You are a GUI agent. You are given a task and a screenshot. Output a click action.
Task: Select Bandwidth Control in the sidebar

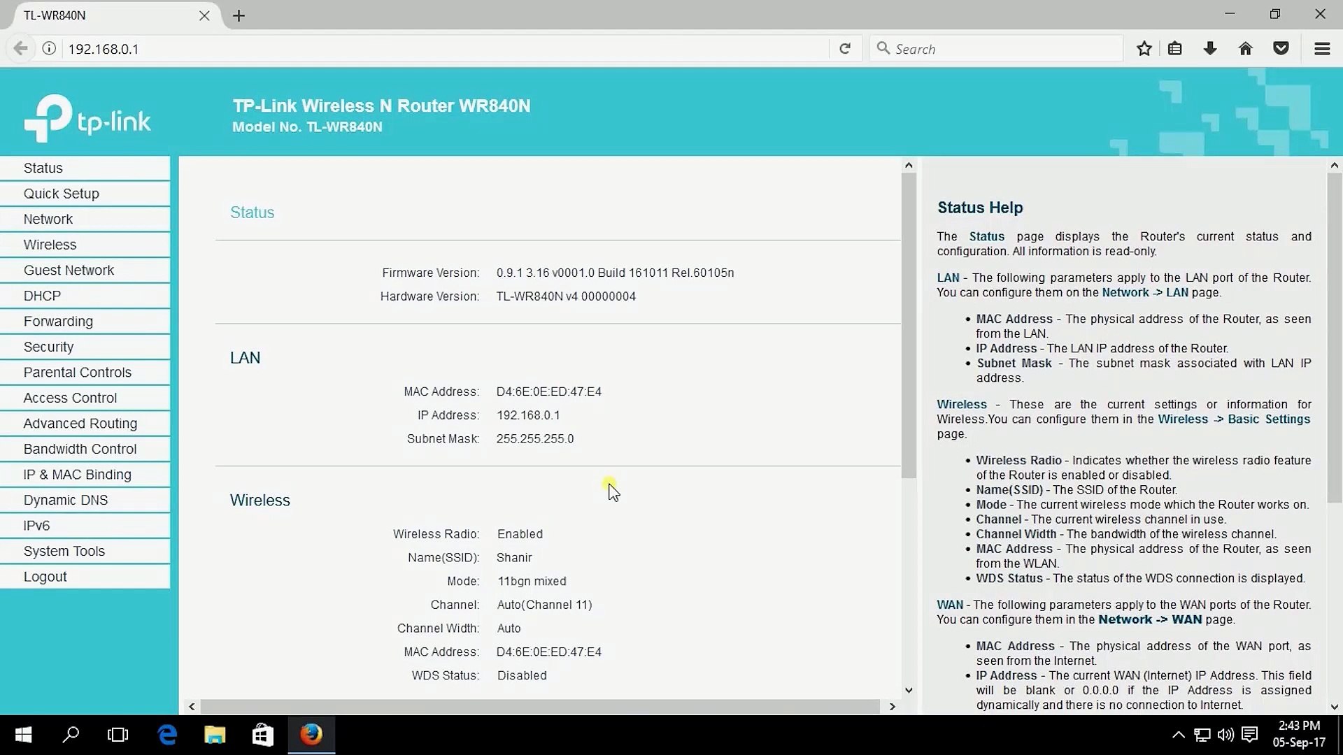point(80,449)
